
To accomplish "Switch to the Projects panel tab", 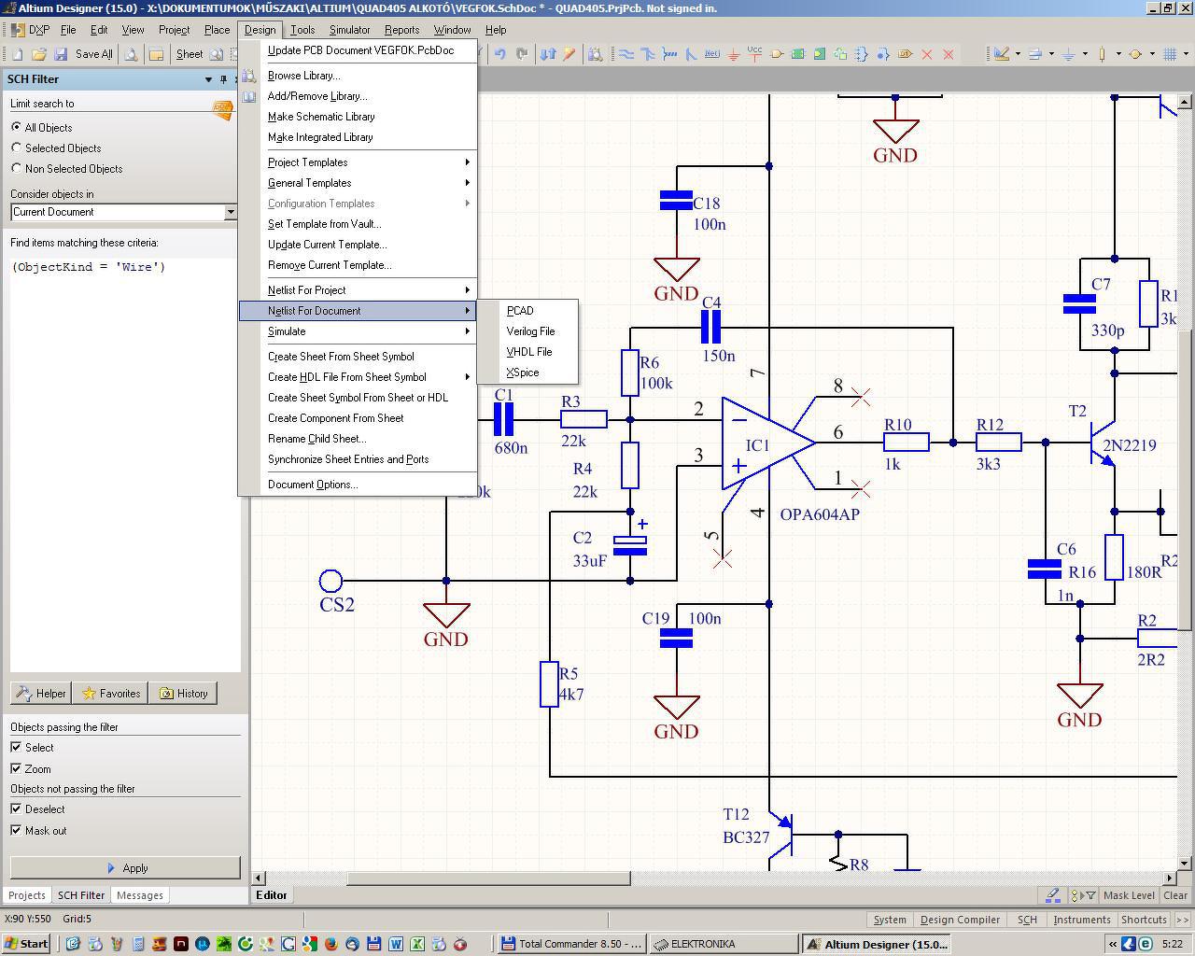I will click(x=27, y=895).
